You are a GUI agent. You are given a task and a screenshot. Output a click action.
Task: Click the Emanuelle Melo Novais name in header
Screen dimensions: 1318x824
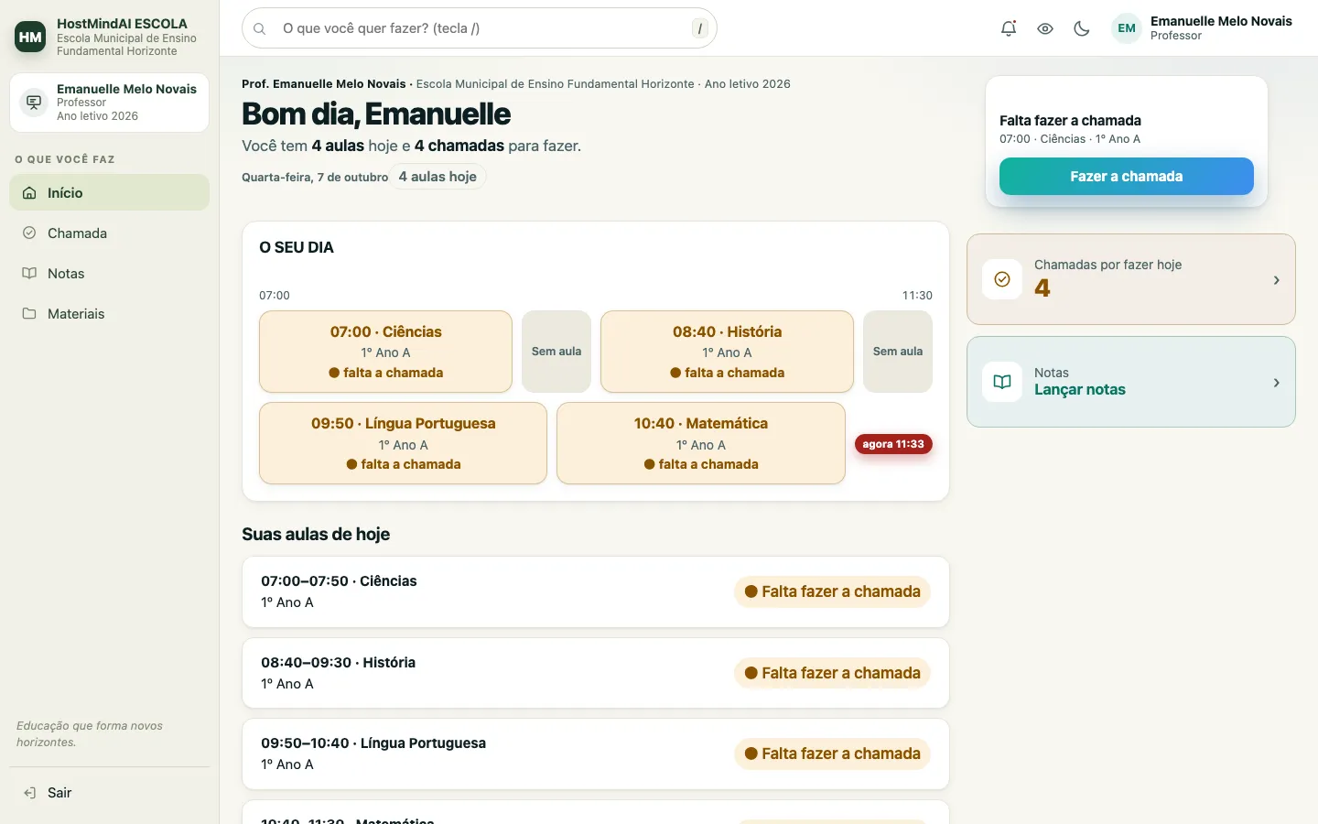tap(1221, 21)
